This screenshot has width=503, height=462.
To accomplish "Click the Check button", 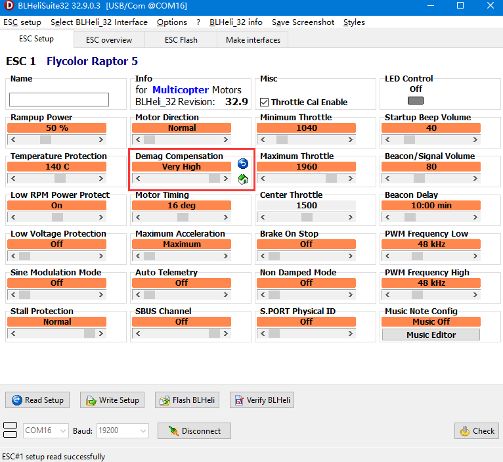I will tap(477, 431).
